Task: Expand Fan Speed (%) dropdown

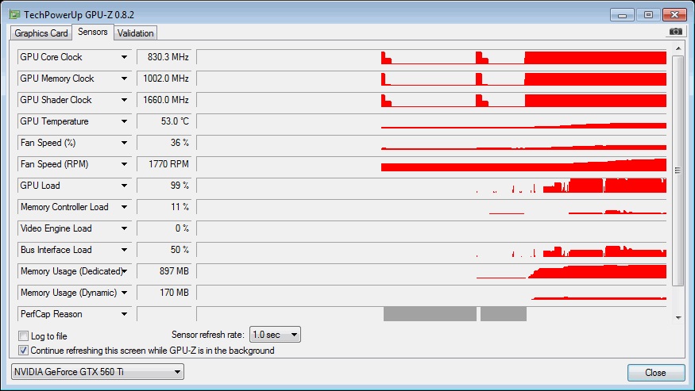Action: 124,143
